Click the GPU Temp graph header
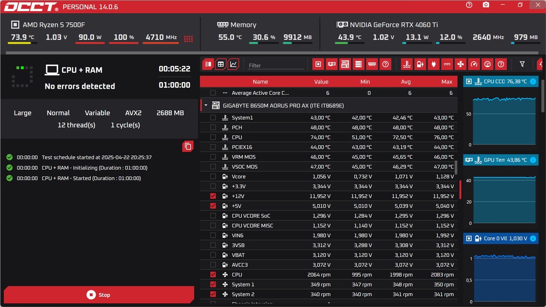 (x=501, y=160)
